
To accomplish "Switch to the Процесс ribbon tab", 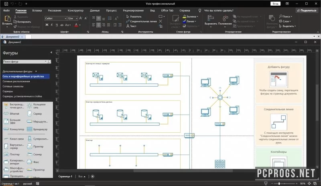I will (112, 10).
